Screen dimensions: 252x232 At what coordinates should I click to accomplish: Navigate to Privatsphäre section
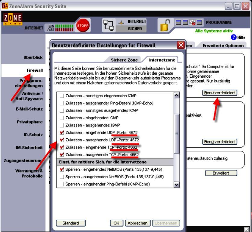click(x=30, y=122)
